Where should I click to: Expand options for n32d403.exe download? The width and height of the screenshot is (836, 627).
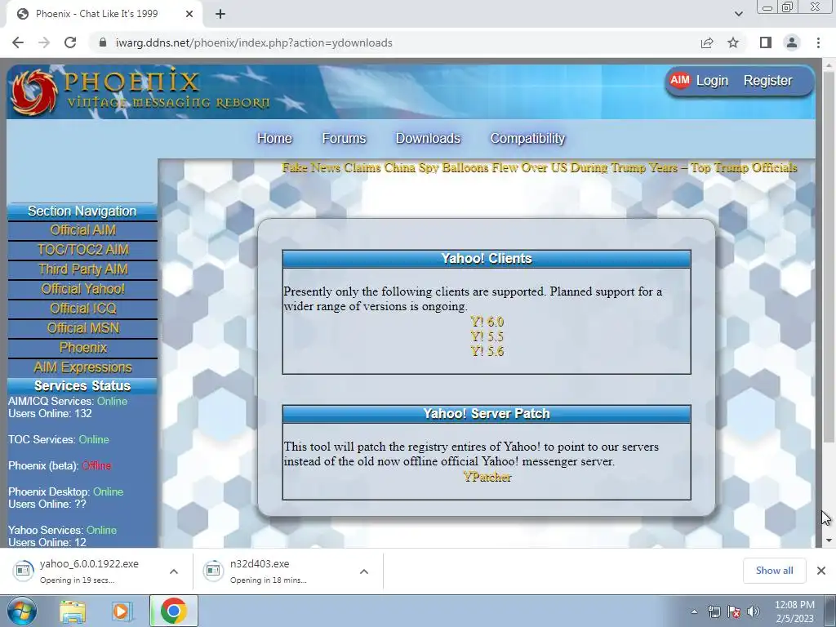point(364,571)
